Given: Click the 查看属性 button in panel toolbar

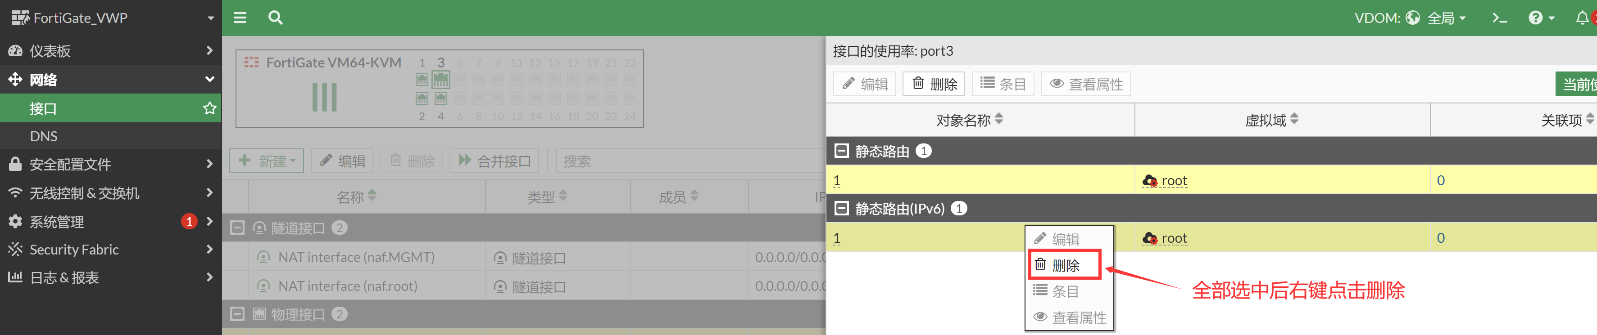Looking at the screenshot, I should click(1086, 84).
